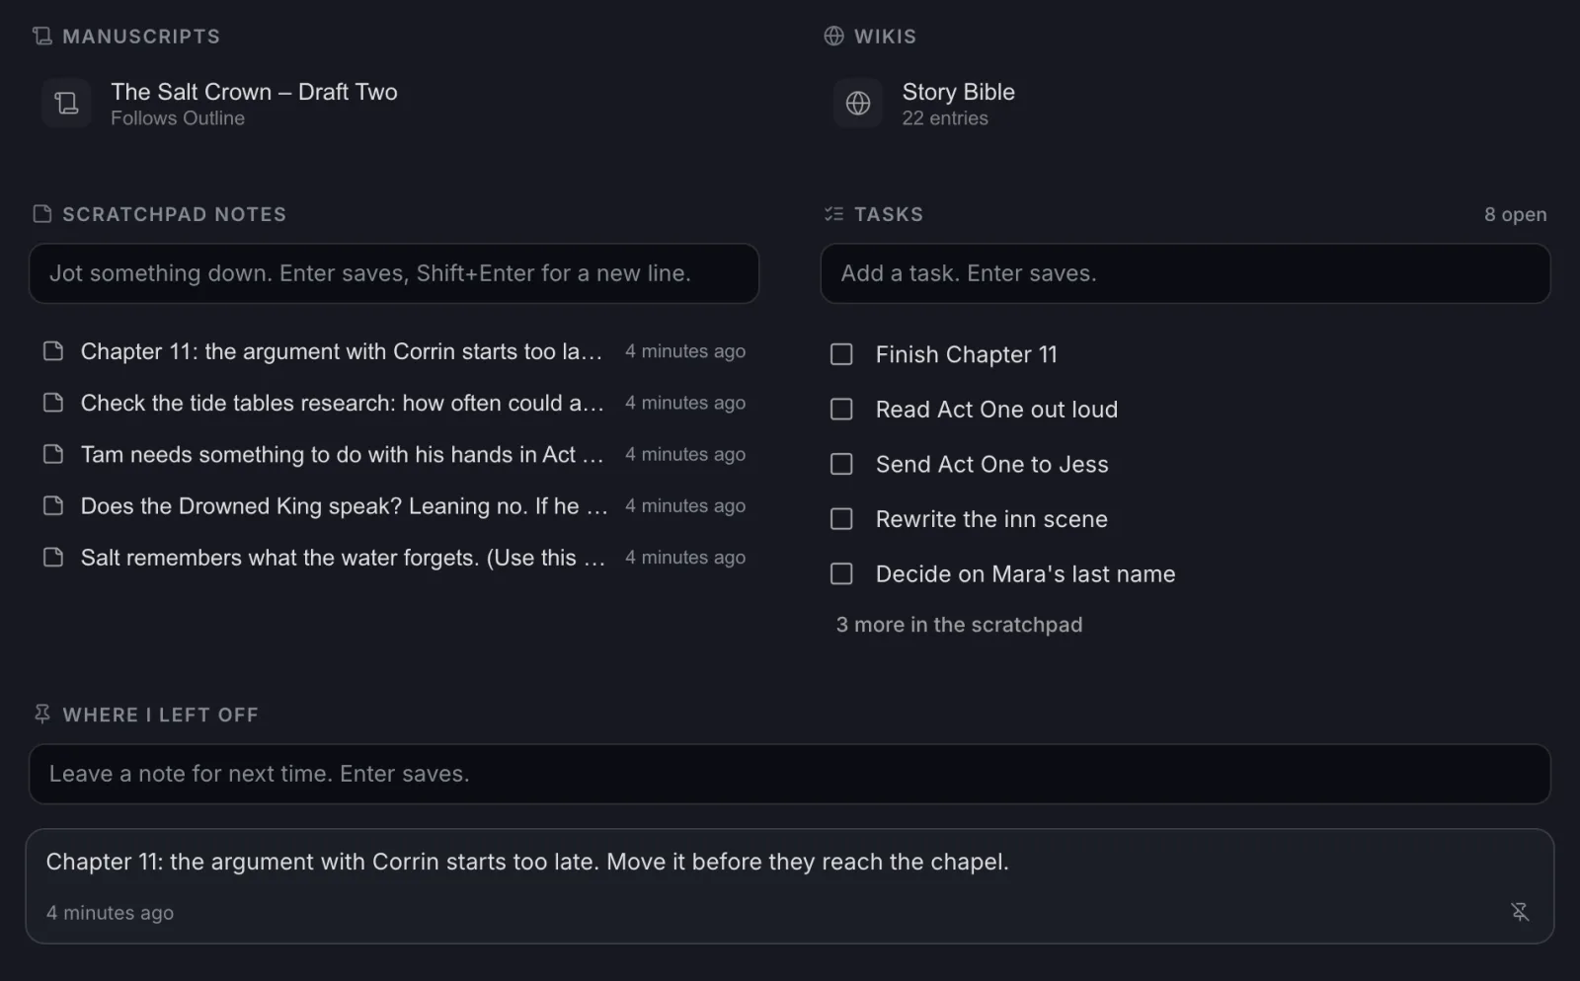The image size is (1580, 981).
Task: Click the Scratchpad Notes header icon
Action: [41, 214]
